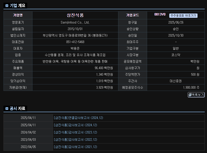Select the company code 0013V0

coord(160,15)
